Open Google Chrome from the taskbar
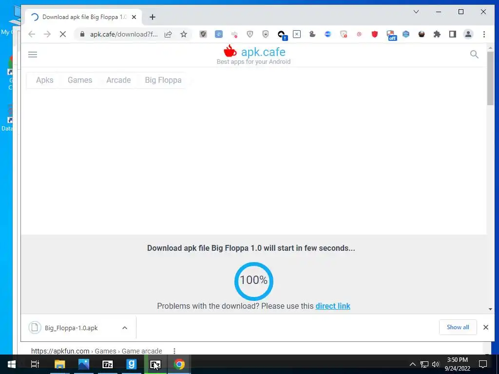 (179, 364)
